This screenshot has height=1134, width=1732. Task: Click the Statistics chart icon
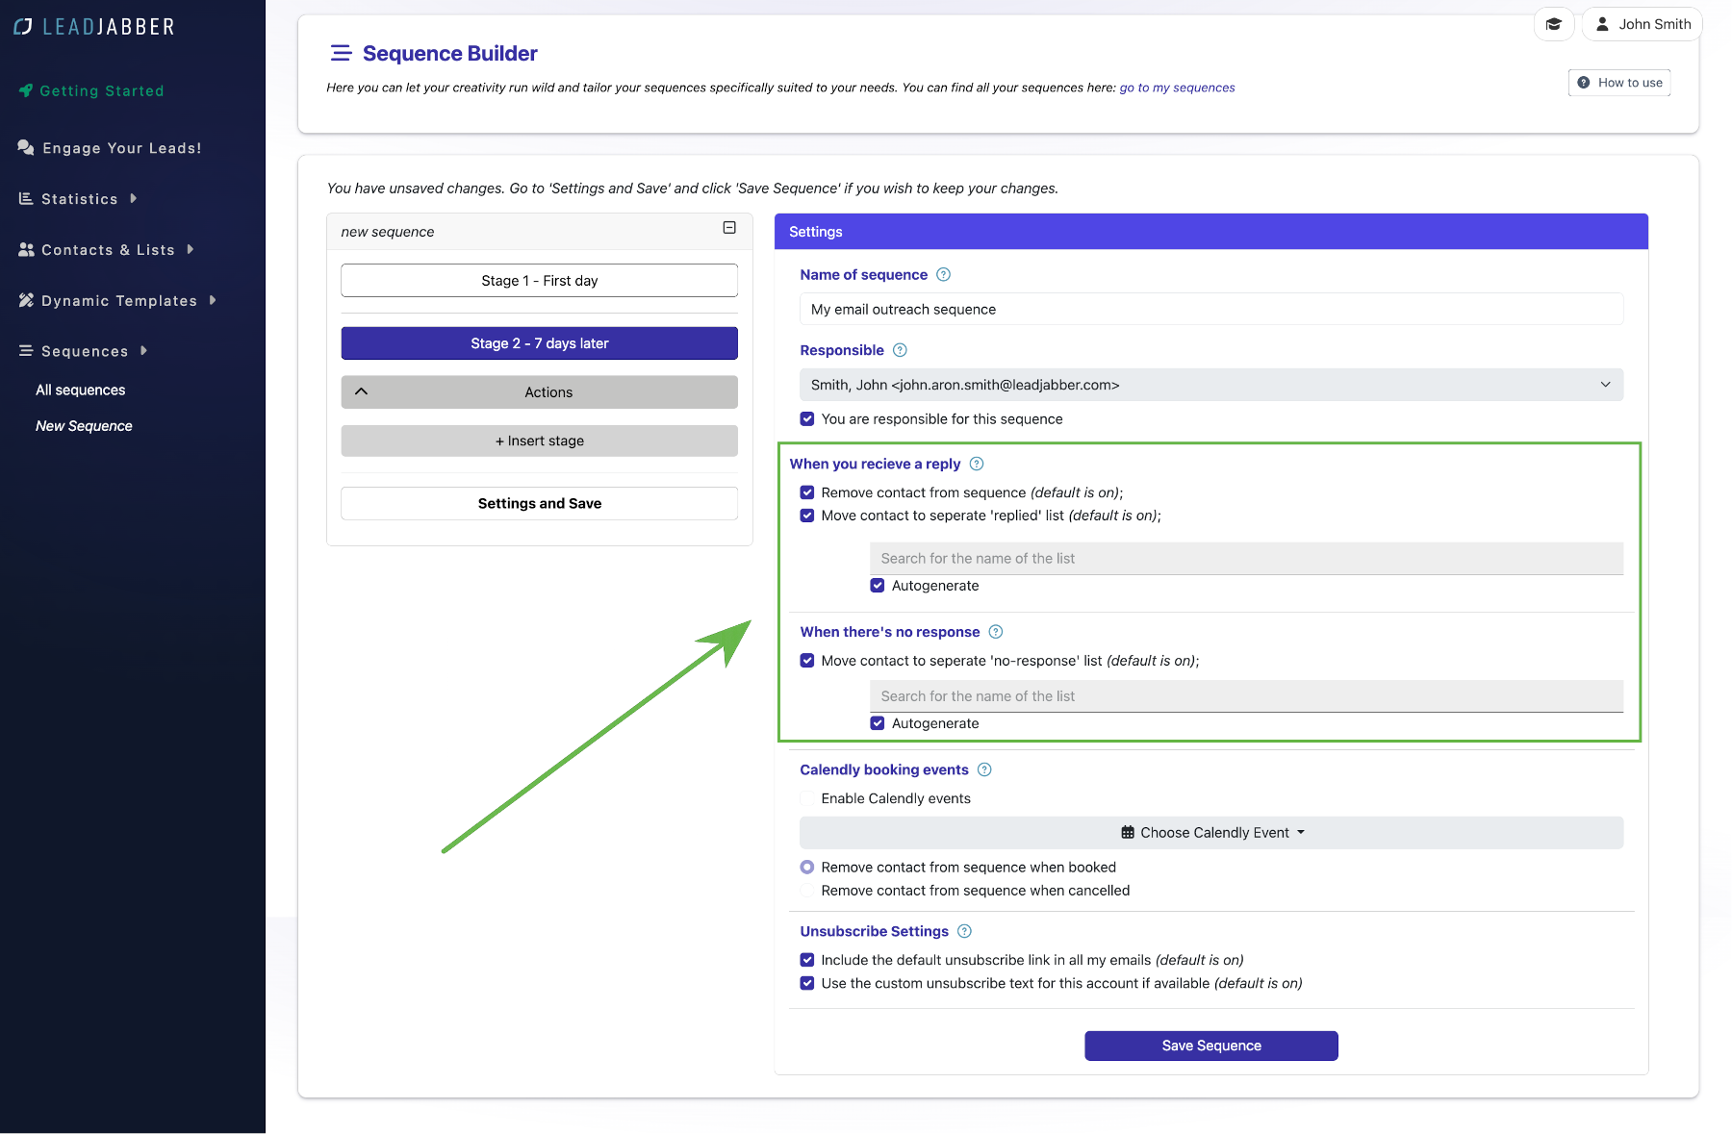(x=26, y=198)
